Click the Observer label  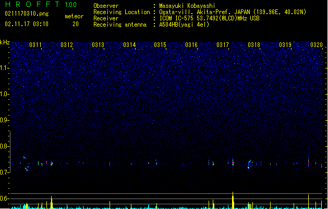pyautogui.click(x=106, y=6)
